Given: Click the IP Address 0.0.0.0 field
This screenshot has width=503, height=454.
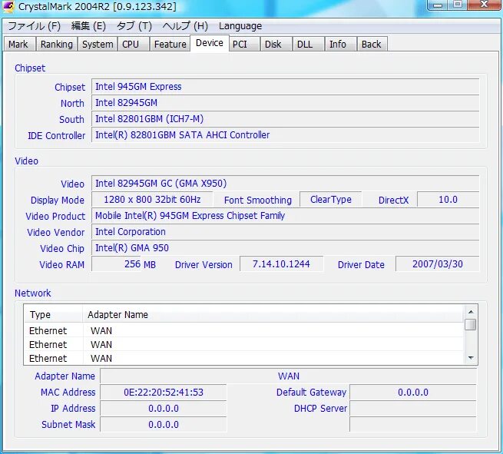Looking at the screenshot, I should (x=164, y=409).
